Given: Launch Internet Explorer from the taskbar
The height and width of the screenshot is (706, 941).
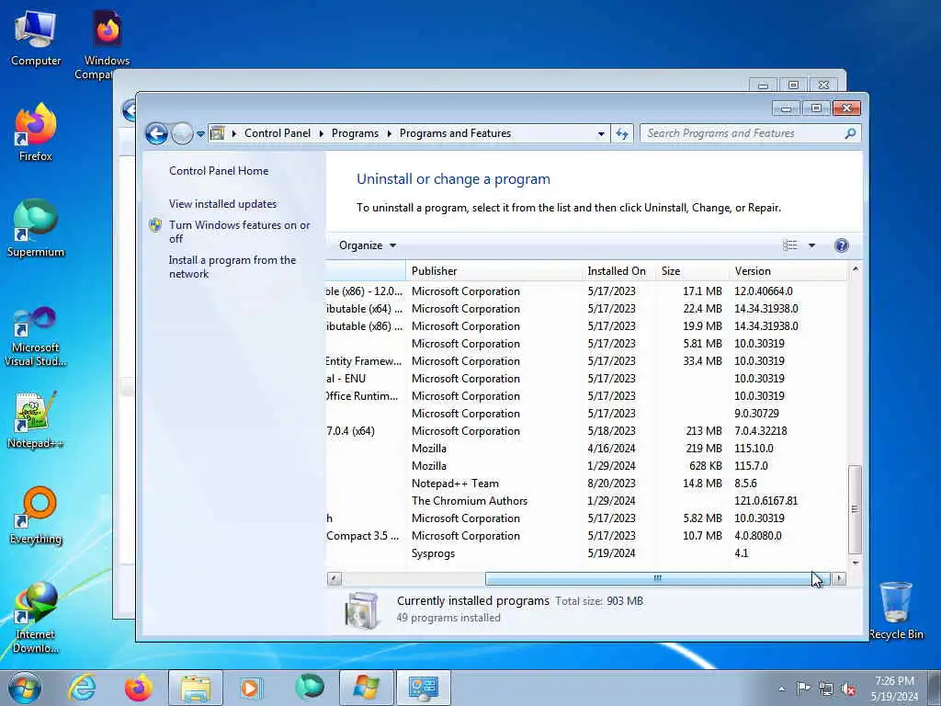Looking at the screenshot, I should [x=82, y=688].
